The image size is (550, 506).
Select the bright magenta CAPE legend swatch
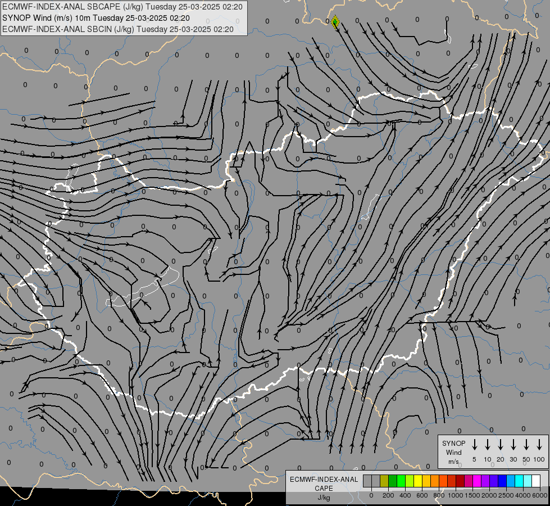477,481
